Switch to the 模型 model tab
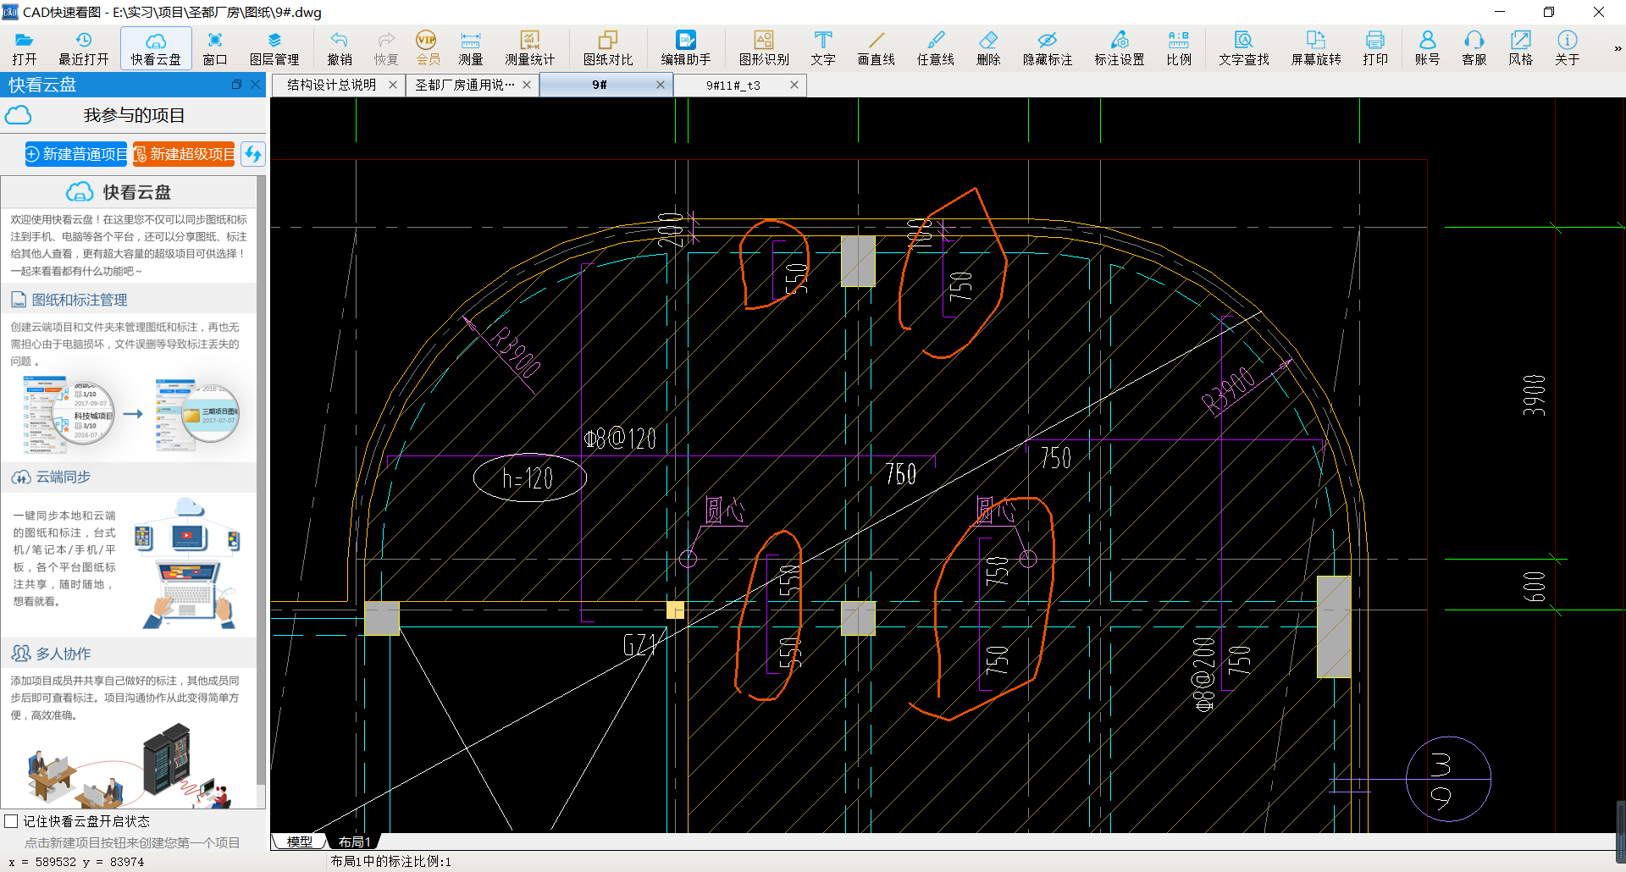Screen dimensions: 1626x872 click(x=299, y=842)
